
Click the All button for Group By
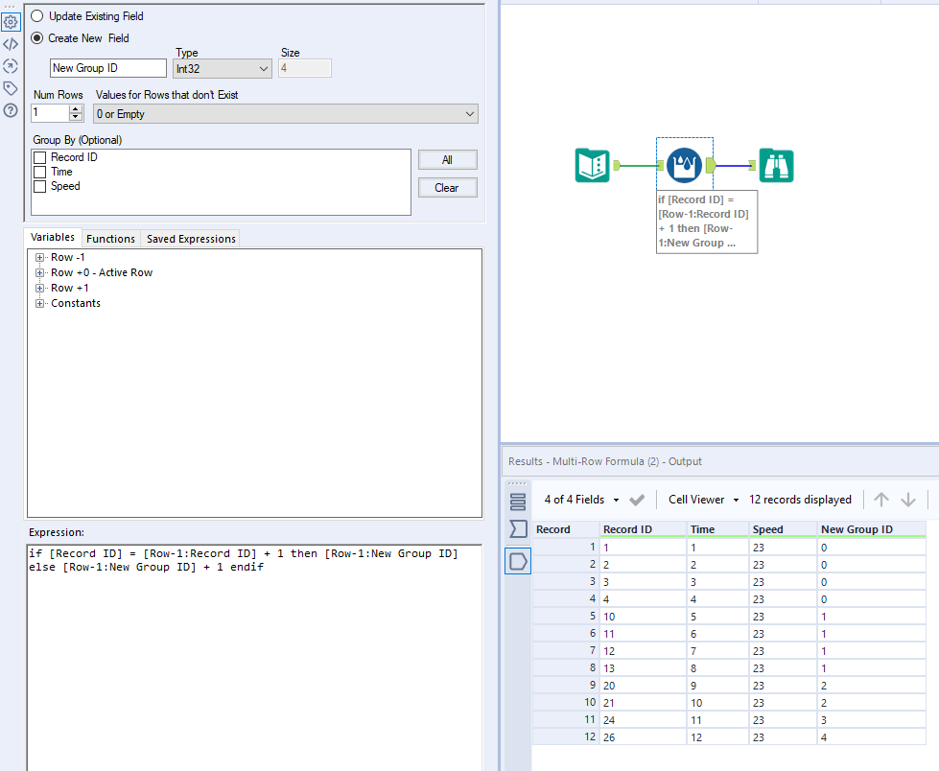447,159
